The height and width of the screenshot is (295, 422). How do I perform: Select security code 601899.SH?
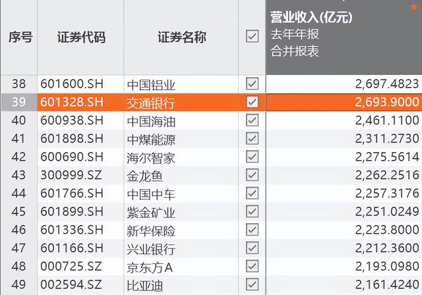pyautogui.click(x=72, y=212)
